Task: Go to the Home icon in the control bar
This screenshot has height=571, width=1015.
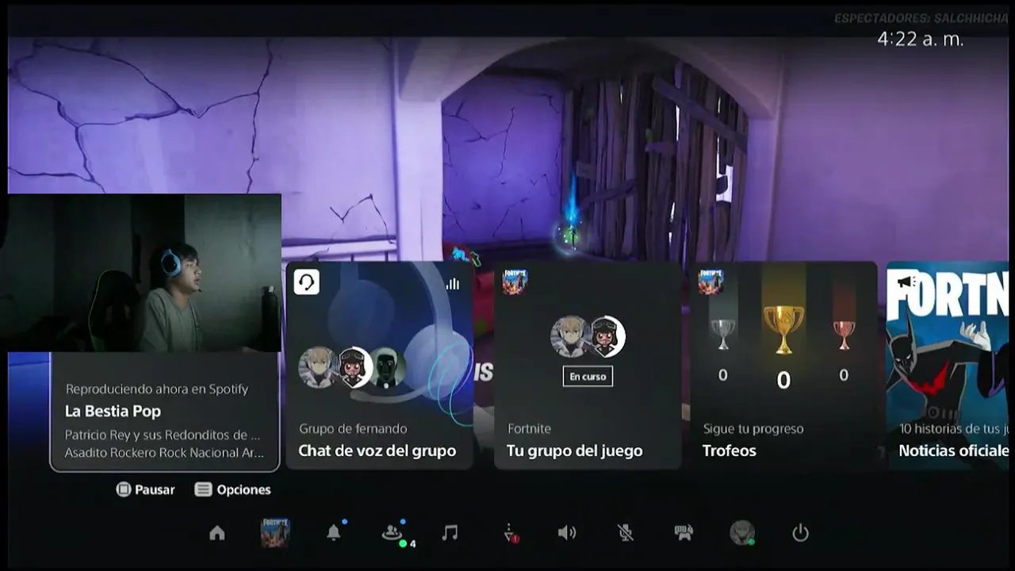Action: point(217,533)
